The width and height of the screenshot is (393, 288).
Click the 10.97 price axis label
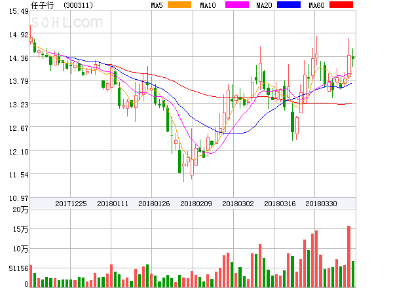19,198
